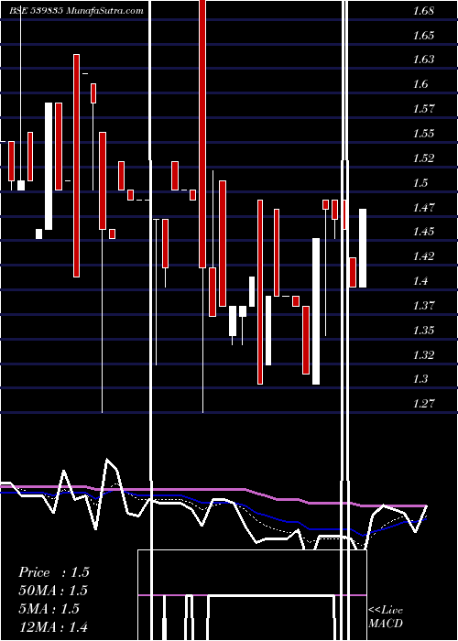458x641 pixels.
Task: Select the last white candlestick on the right
Action: click(363, 248)
